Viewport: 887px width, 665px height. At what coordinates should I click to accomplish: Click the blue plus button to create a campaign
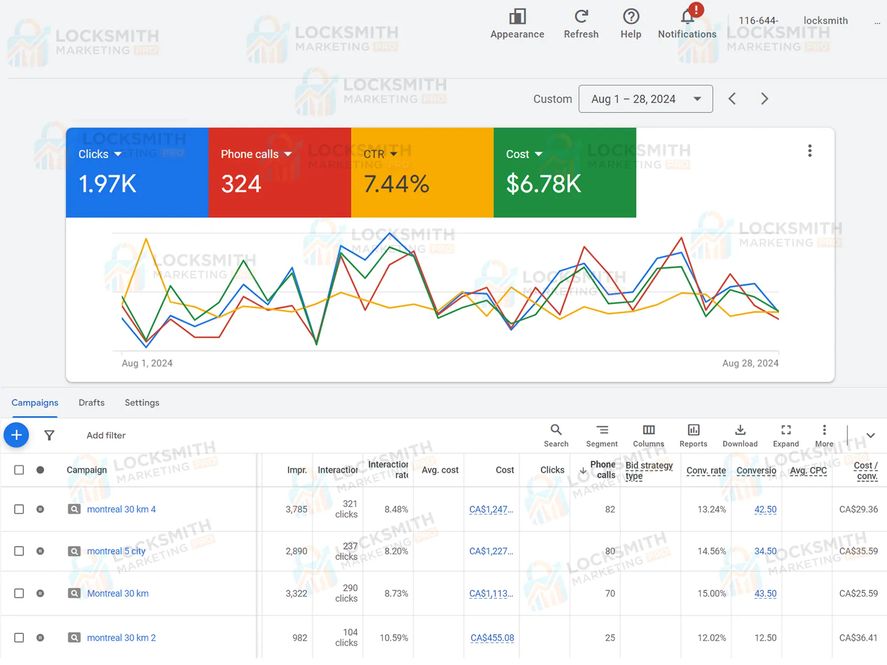(x=16, y=435)
